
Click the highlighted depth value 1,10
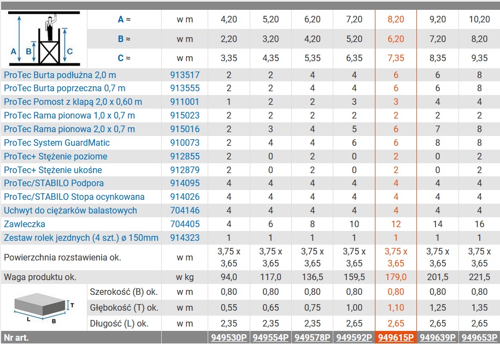[x=396, y=308]
